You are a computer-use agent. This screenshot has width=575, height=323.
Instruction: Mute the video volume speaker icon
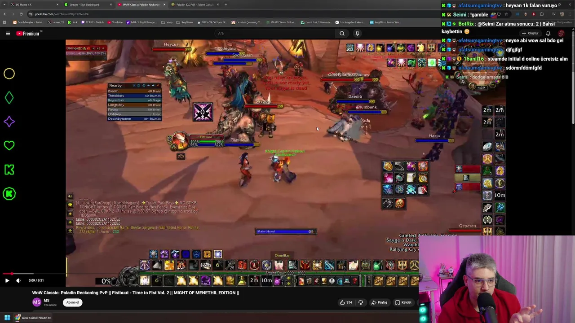click(x=18, y=280)
